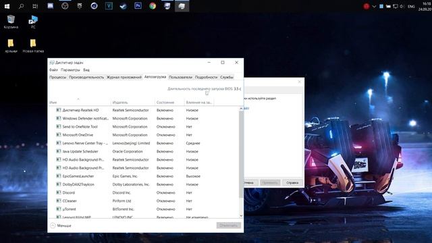Viewport: 432px width, 243px height.
Task: Open the Параметры menu
Action: coord(70,70)
